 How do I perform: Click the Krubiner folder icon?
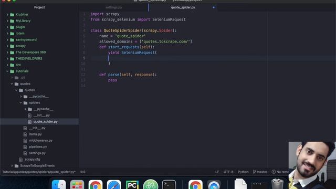click(x=12, y=15)
